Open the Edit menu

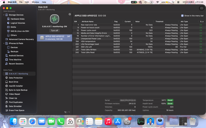27,2
